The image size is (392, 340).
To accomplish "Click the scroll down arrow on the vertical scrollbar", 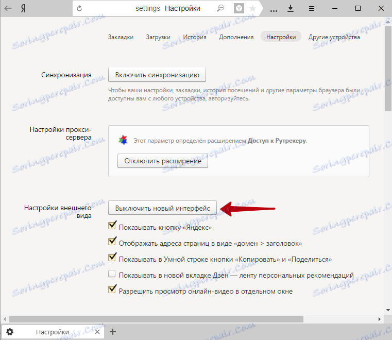I will (x=388, y=310).
